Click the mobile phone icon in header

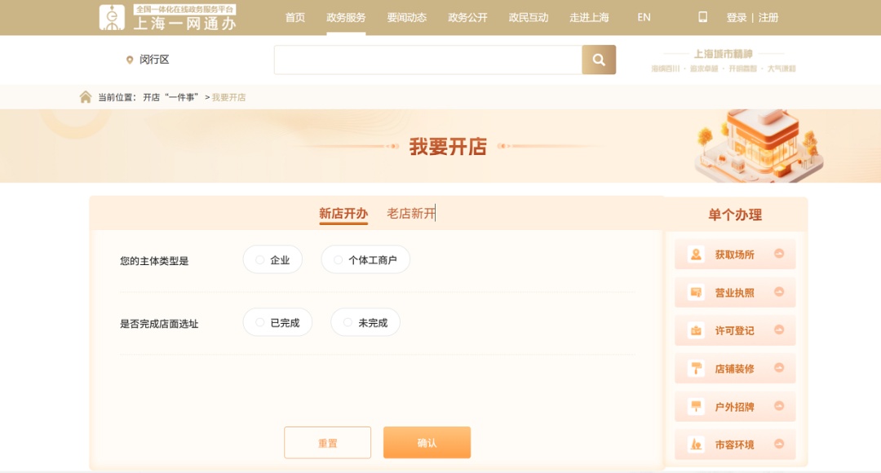(703, 17)
